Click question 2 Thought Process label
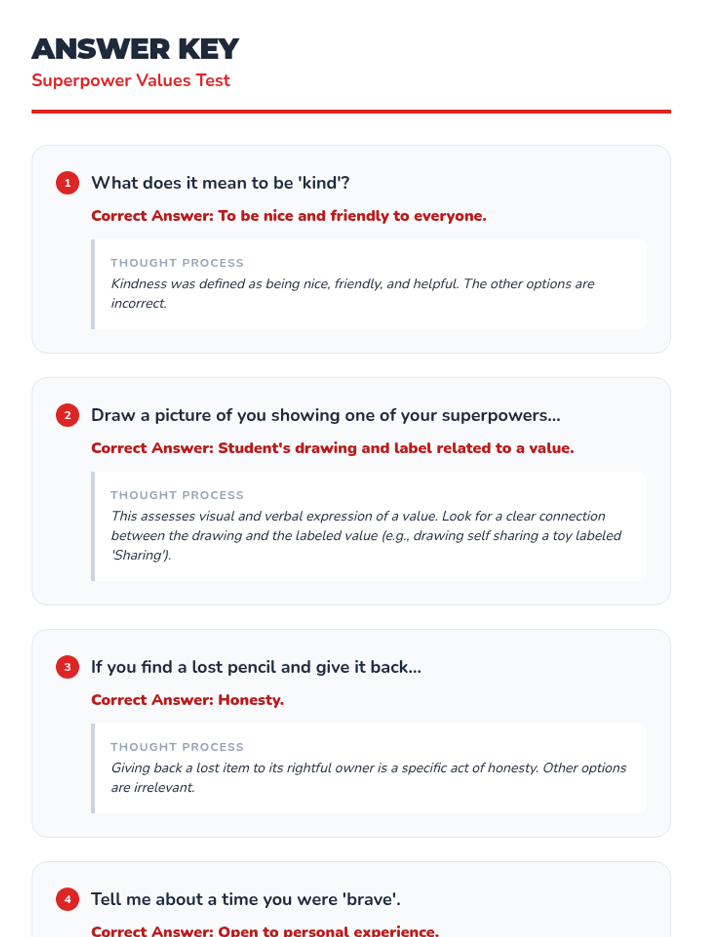 177,495
